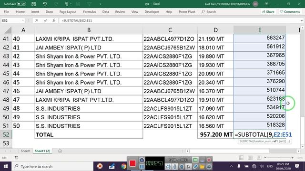Screen dimensions: 305x171
Task: Expand the Name Box dropdown
Action: pos(23,20)
